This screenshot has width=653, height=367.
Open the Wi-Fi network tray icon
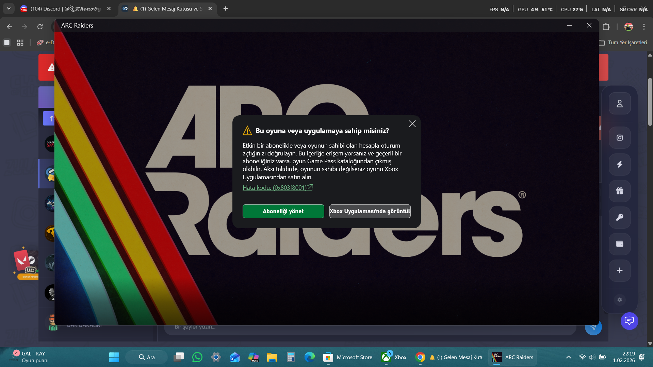coord(582,357)
